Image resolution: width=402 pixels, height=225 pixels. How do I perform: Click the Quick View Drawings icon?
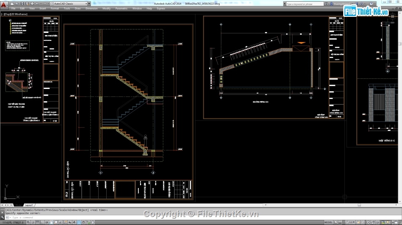[340, 222]
